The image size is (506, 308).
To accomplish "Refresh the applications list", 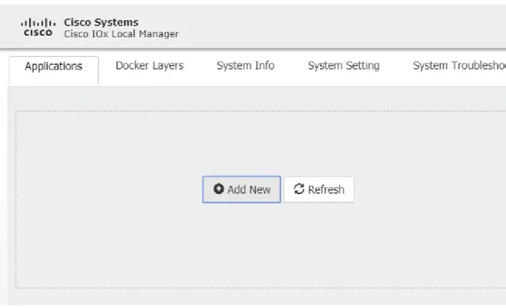I will (x=319, y=189).
